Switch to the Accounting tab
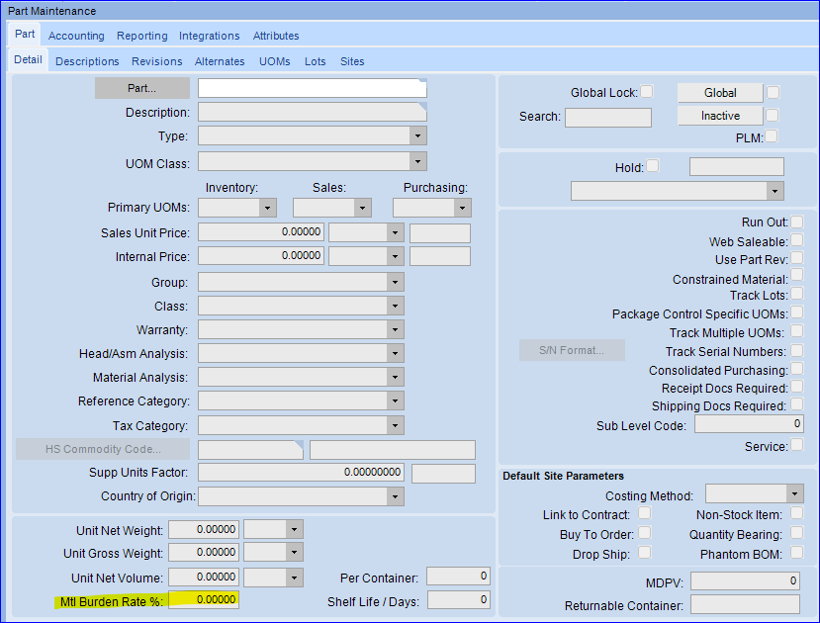820x623 pixels. click(x=76, y=36)
